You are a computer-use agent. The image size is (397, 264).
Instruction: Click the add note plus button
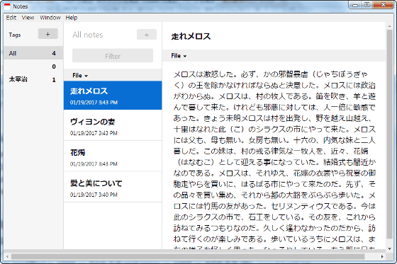pyautogui.click(x=147, y=35)
